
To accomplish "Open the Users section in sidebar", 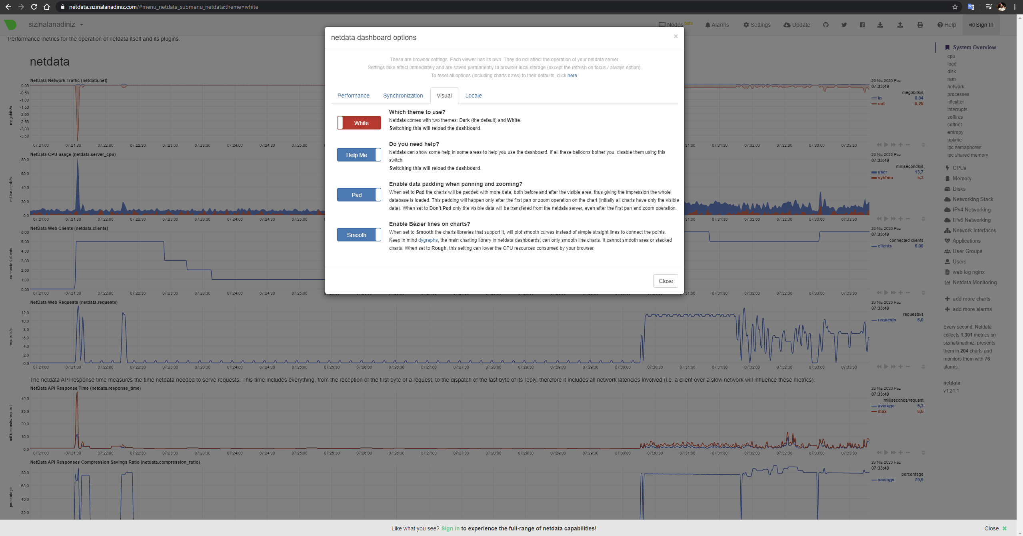I will pos(959,262).
